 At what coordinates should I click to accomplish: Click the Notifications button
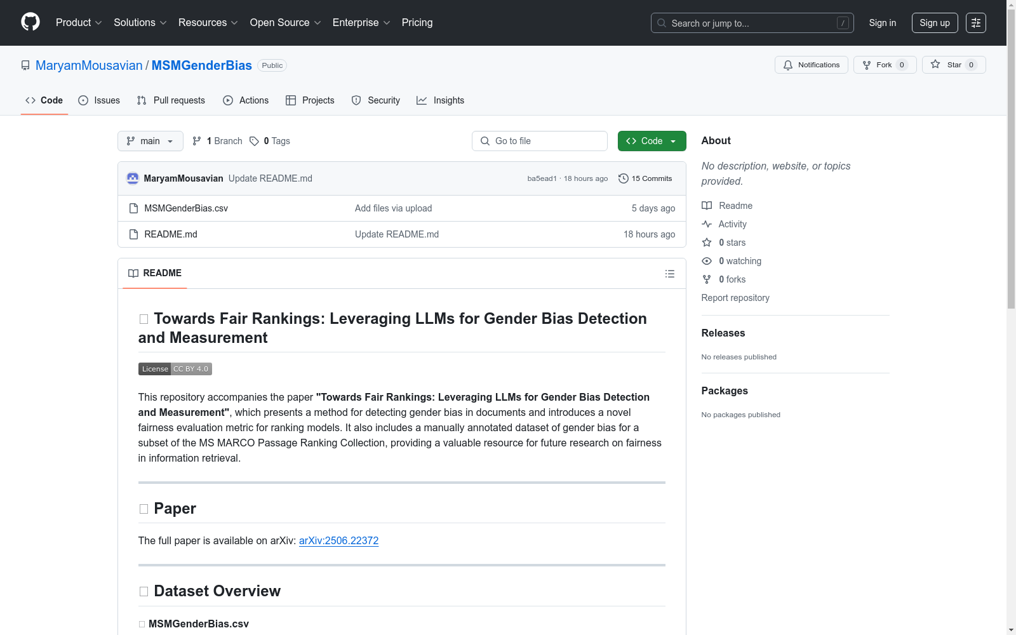click(x=812, y=65)
